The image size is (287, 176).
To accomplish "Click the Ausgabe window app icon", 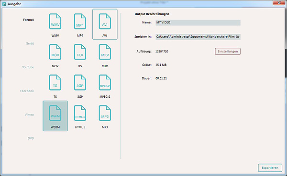I will click(4, 4).
